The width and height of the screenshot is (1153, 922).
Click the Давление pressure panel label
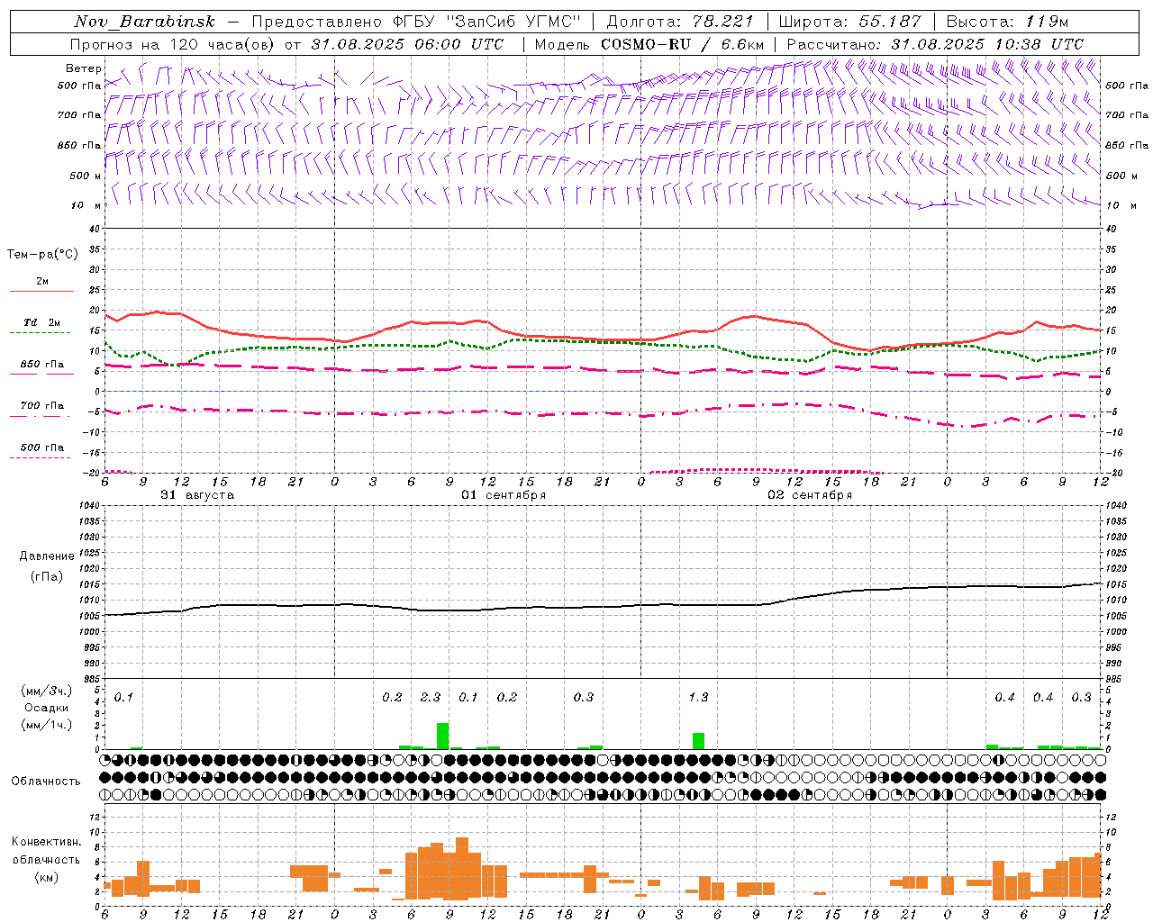point(47,556)
